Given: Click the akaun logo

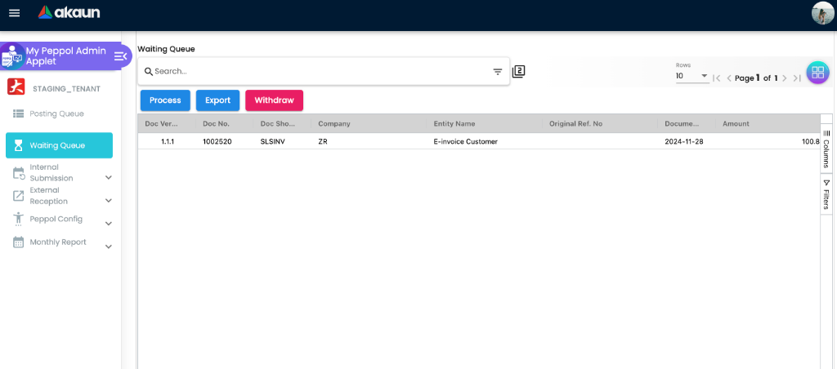Looking at the screenshot, I should pos(69,12).
